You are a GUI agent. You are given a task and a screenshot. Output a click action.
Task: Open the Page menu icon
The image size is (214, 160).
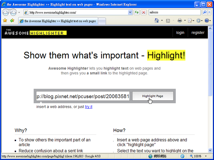(x=191, y=21)
